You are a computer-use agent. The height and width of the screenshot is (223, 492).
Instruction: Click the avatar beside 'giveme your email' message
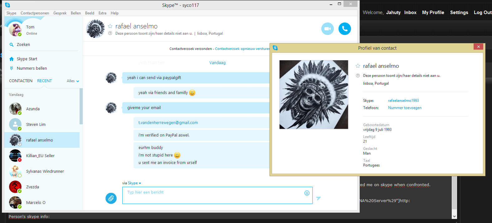click(x=111, y=107)
